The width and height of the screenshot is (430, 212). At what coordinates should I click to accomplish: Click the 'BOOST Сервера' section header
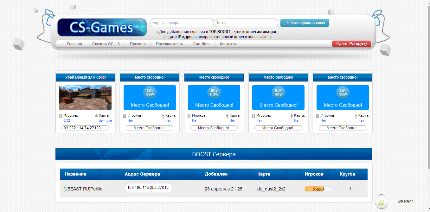click(214, 154)
